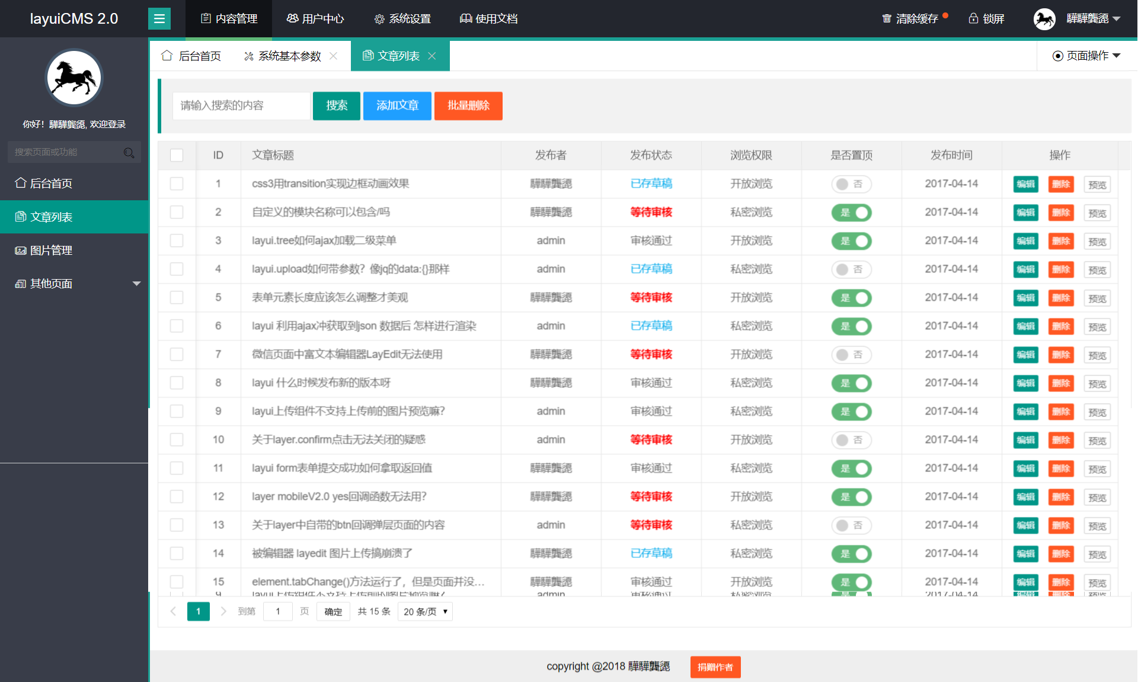Image resolution: width=1138 pixels, height=682 pixels.
Task: Open the 20条/页 page size selector
Action: click(x=424, y=611)
